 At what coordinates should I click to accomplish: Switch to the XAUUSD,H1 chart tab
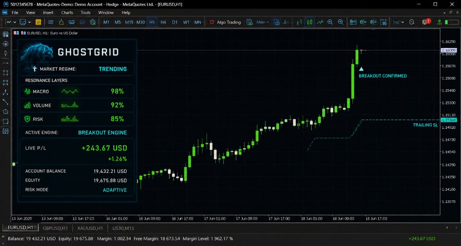[90, 228]
